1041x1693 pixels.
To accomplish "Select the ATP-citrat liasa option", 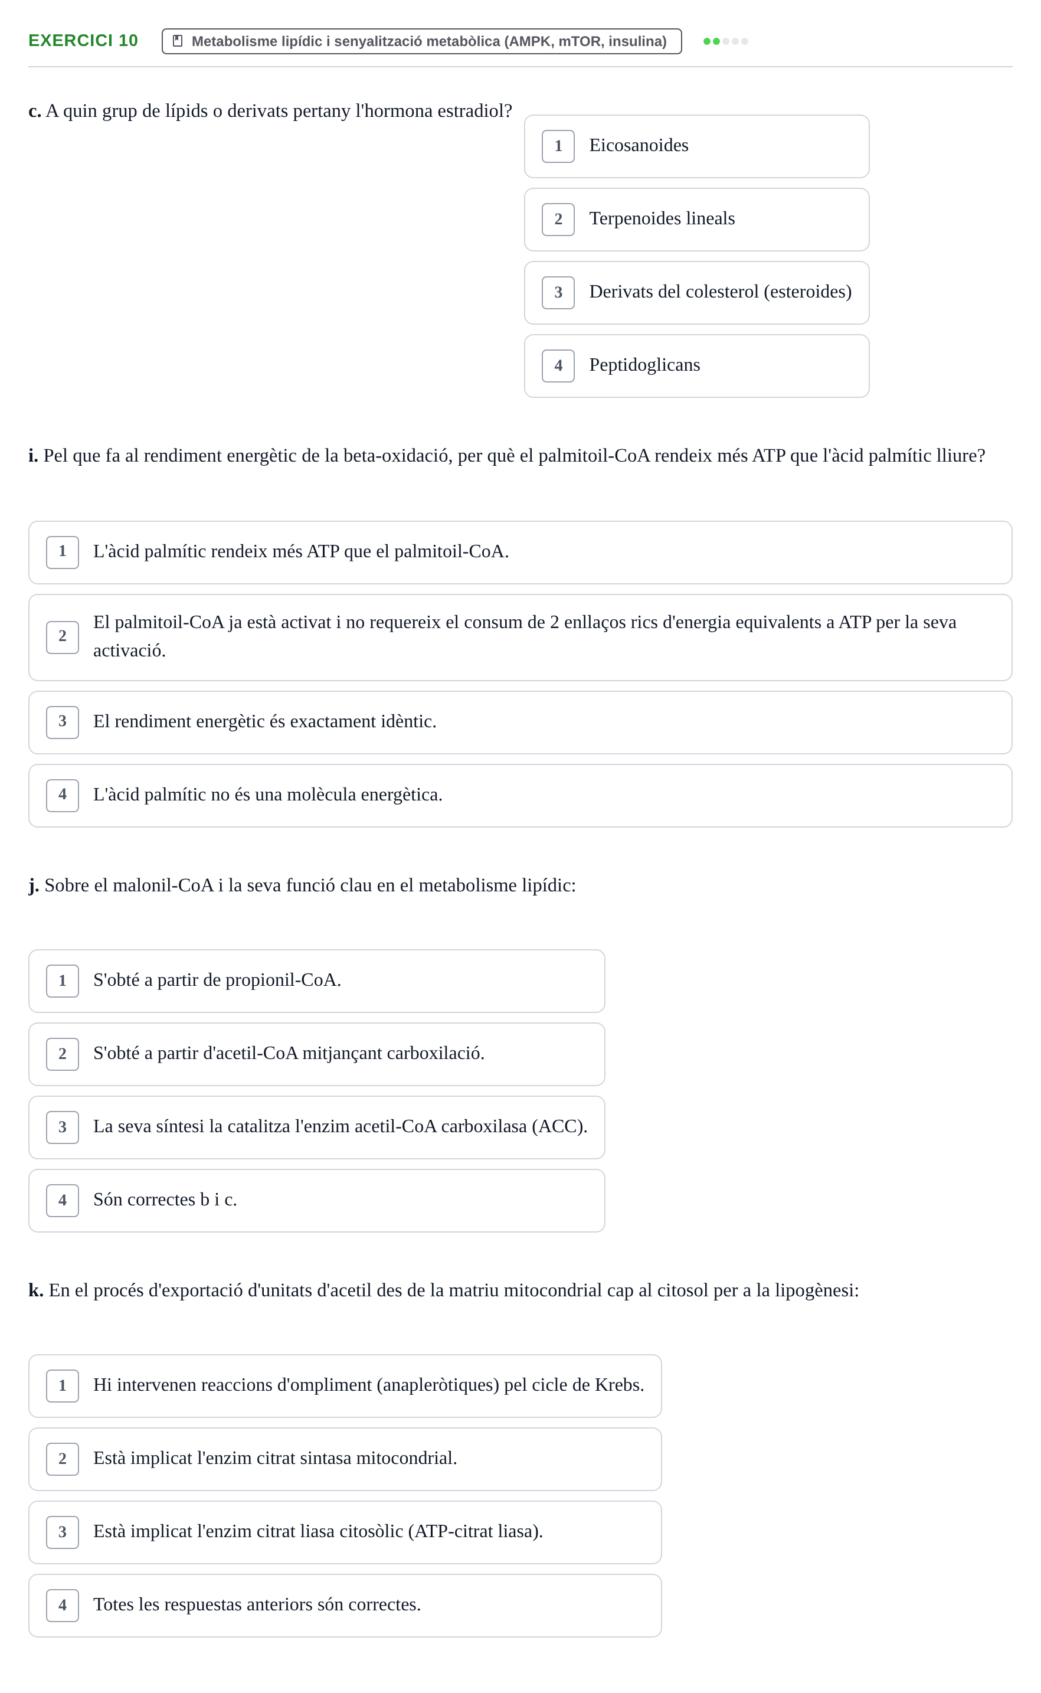I will 345,1532.
